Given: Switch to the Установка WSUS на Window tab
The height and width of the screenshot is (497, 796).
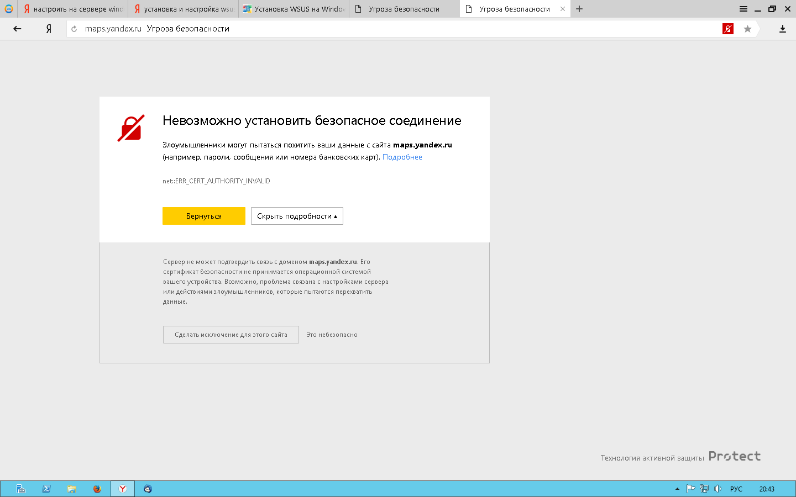Looking at the screenshot, I should pos(294,9).
